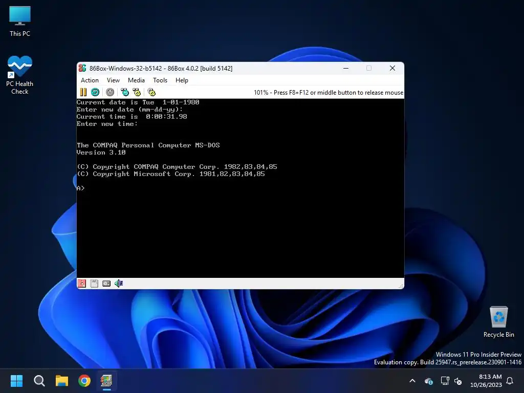Image resolution: width=524 pixels, height=393 pixels.
Task: Open the Help menu
Action: 182,80
